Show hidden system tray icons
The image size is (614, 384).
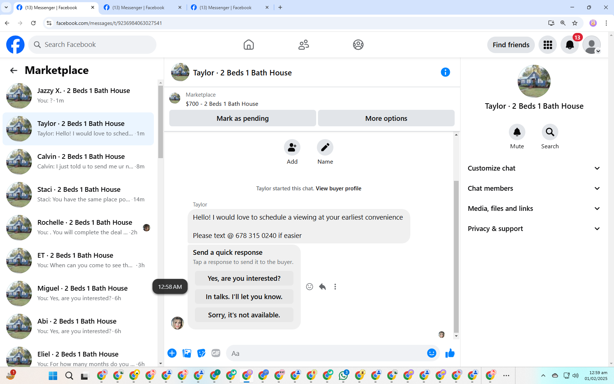pyautogui.click(x=543, y=376)
